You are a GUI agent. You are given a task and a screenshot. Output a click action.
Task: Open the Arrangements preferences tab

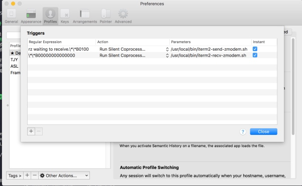point(85,16)
